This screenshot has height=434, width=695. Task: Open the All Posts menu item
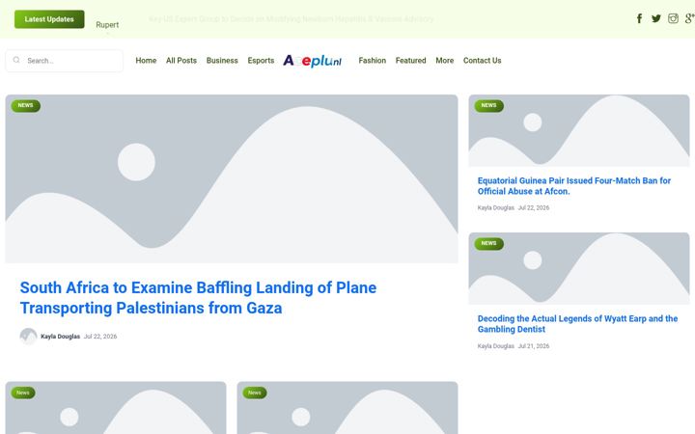point(181,61)
